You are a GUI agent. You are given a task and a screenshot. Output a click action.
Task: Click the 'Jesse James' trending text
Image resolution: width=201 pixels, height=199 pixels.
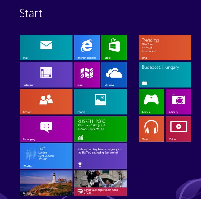pos(148,51)
